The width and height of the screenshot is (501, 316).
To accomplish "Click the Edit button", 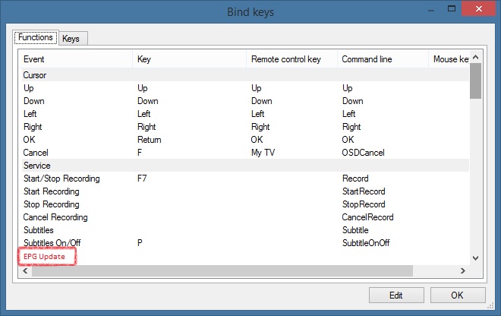I will 395,295.
